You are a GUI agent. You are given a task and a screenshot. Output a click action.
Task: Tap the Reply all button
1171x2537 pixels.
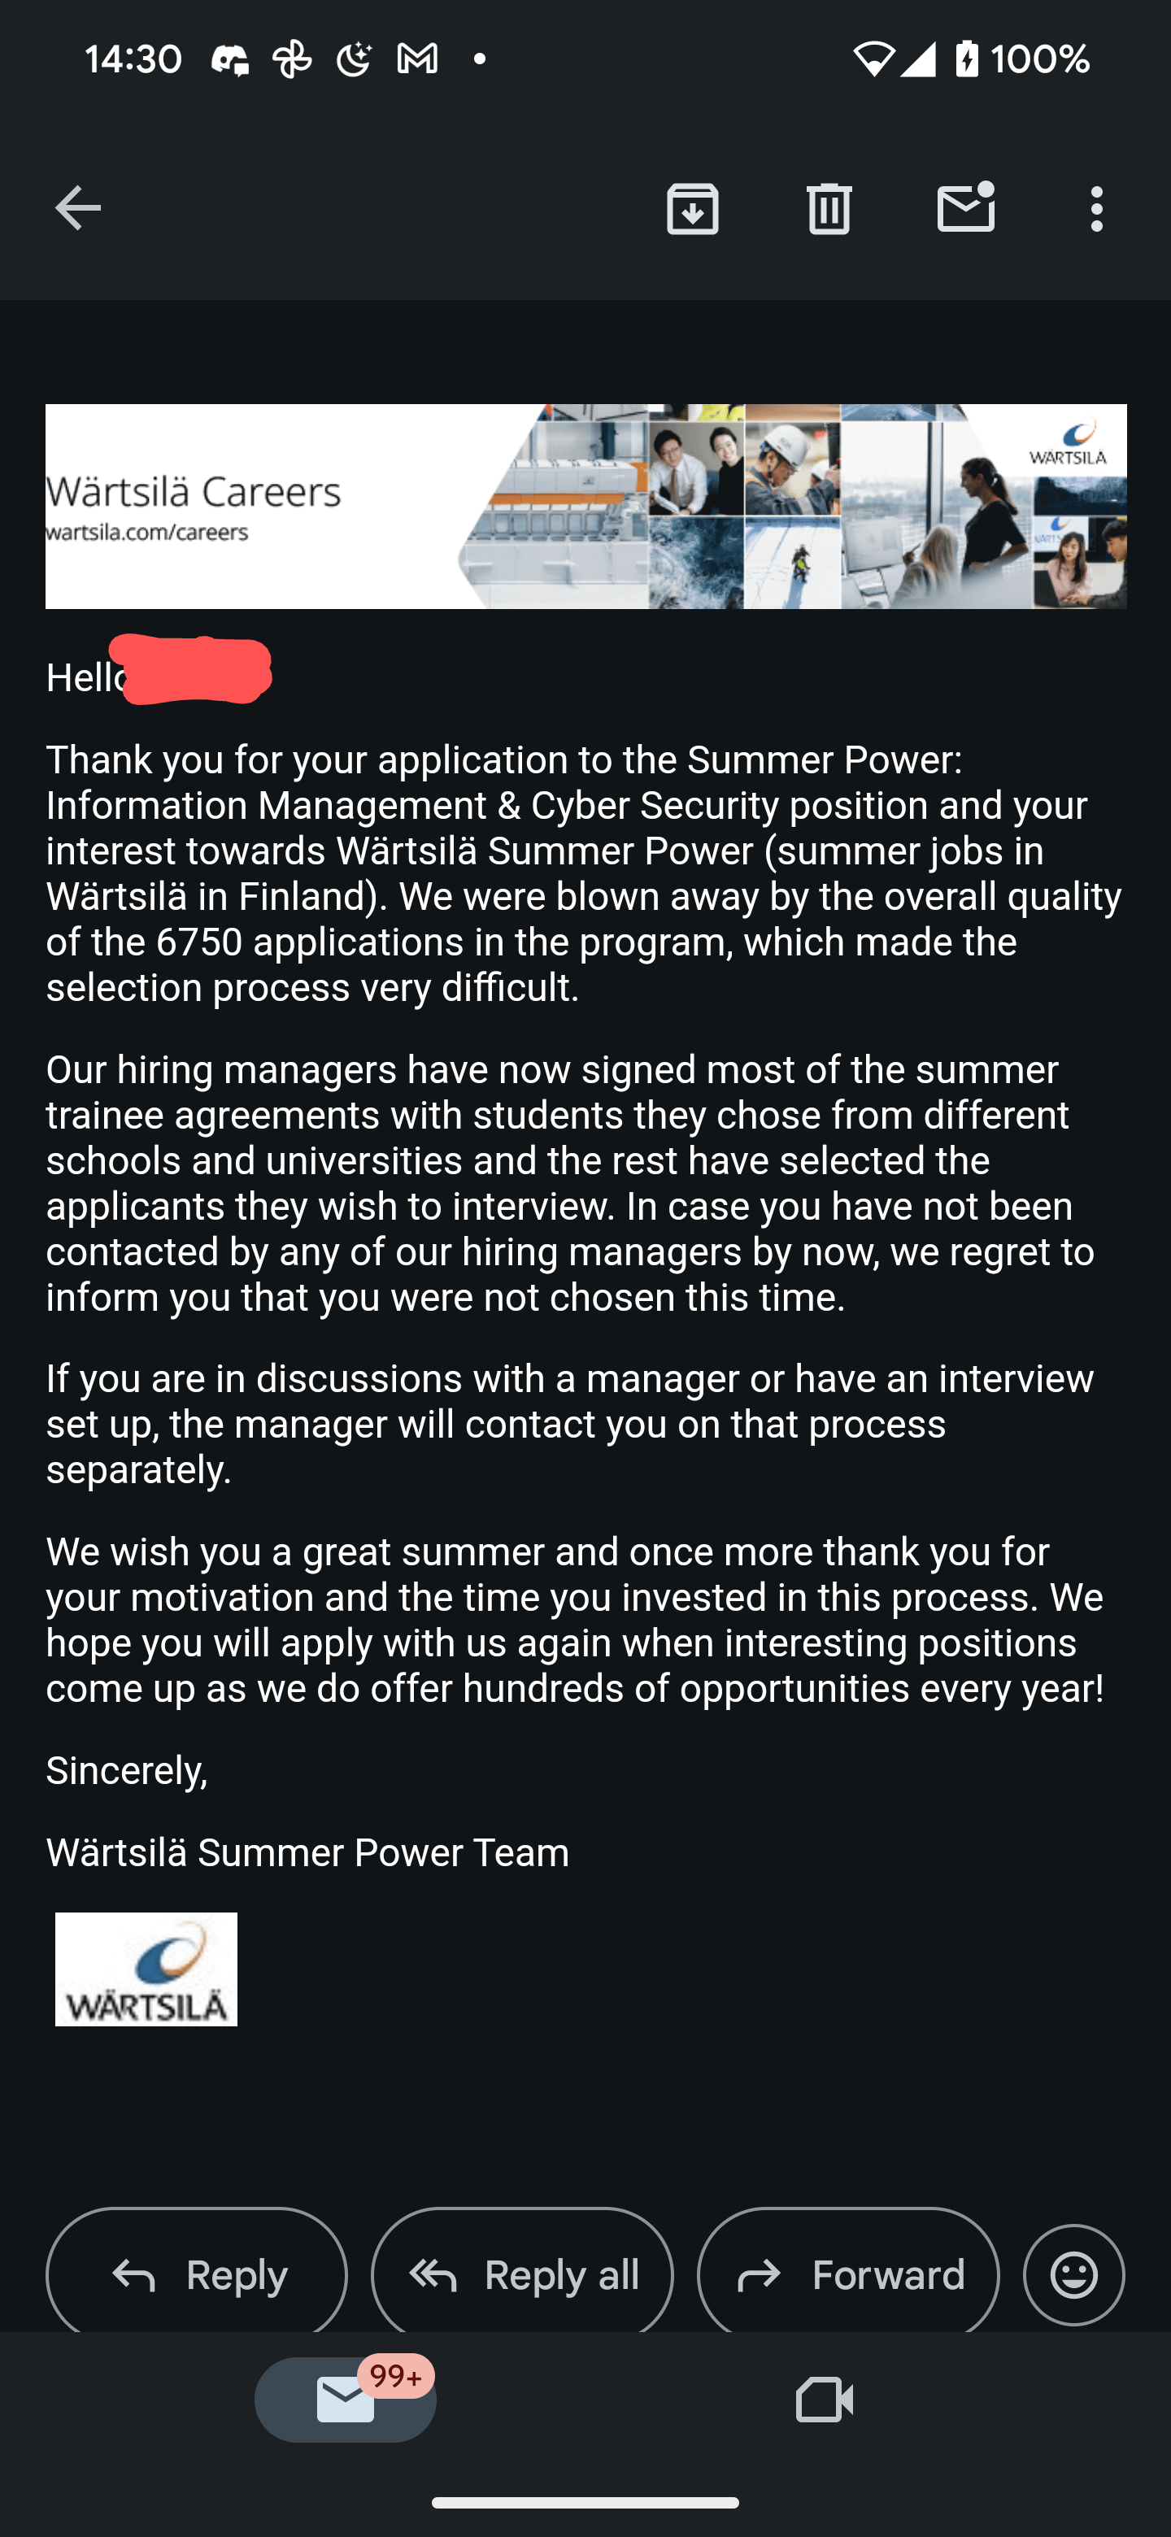[x=522, y=2274]
